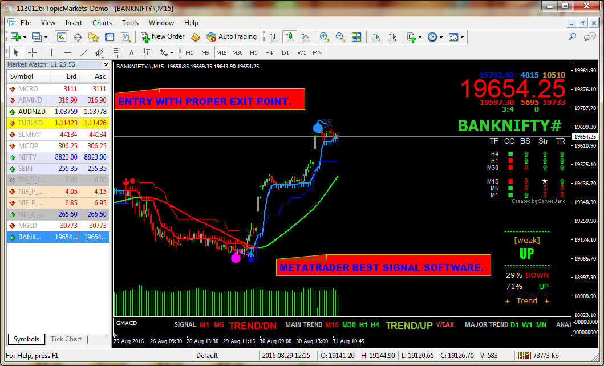Switch timeframe to M5
Image resolution: width=604 pixels, height=366 pixels.
[x=205, y=52]
